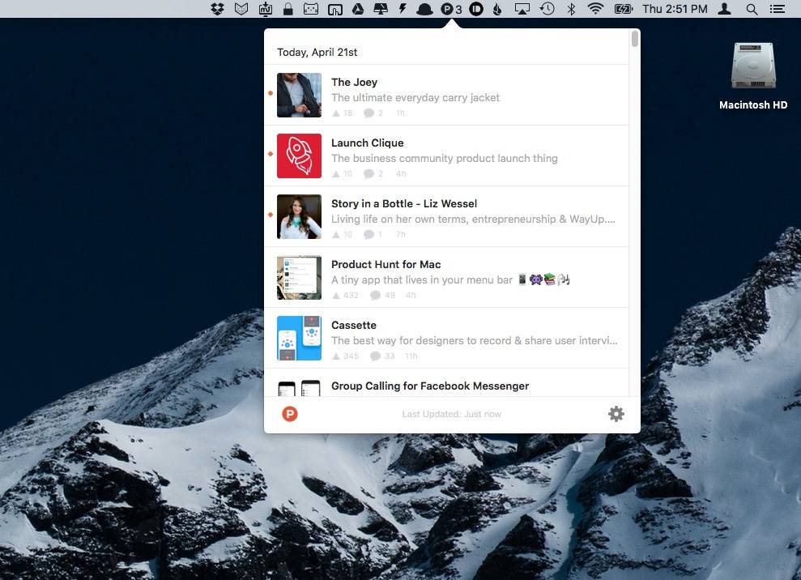Click the flame menu bar icon
This screenshot has height=580, width=801.
tap(497, 9)
